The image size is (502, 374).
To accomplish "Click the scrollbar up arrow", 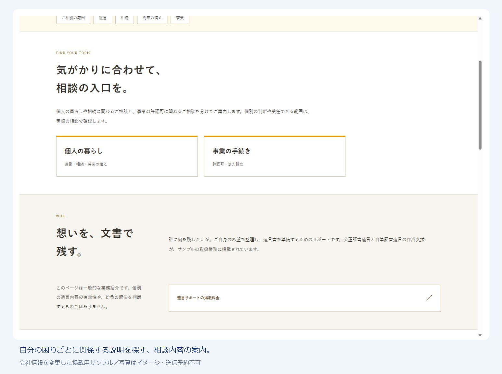I will [x=480, y=19].
